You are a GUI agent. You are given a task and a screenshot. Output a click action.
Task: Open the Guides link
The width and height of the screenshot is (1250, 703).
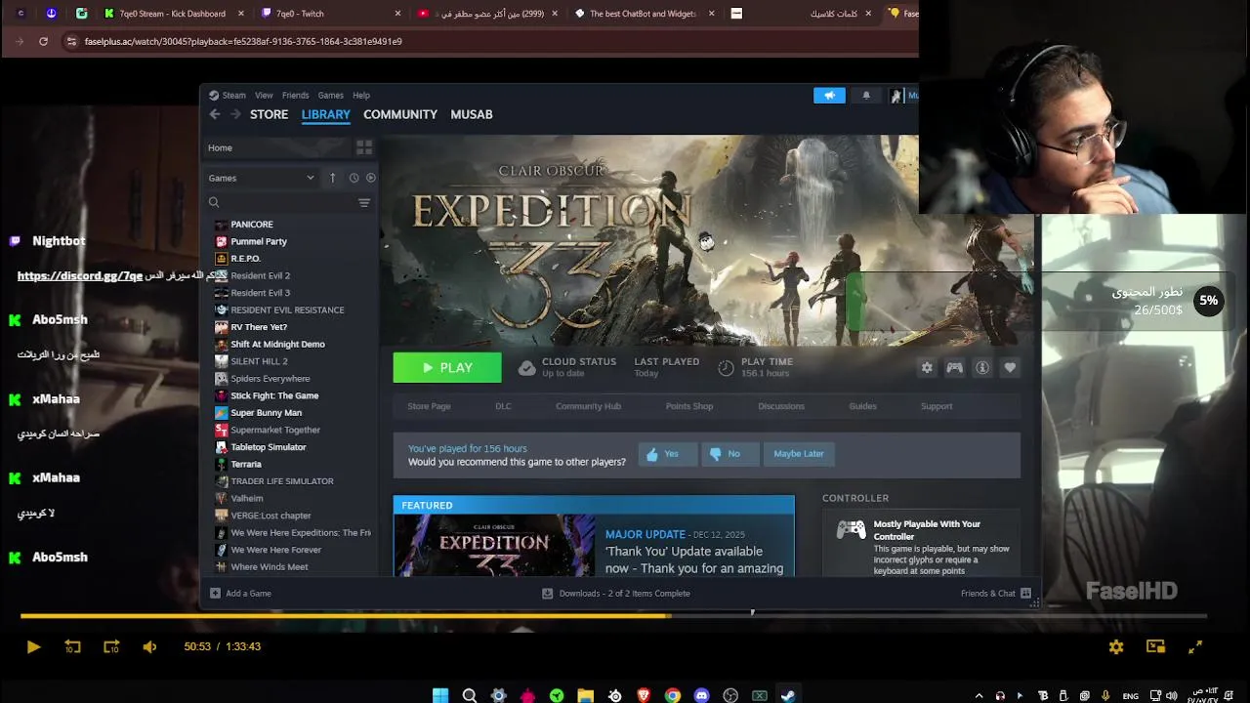(862, 406)
